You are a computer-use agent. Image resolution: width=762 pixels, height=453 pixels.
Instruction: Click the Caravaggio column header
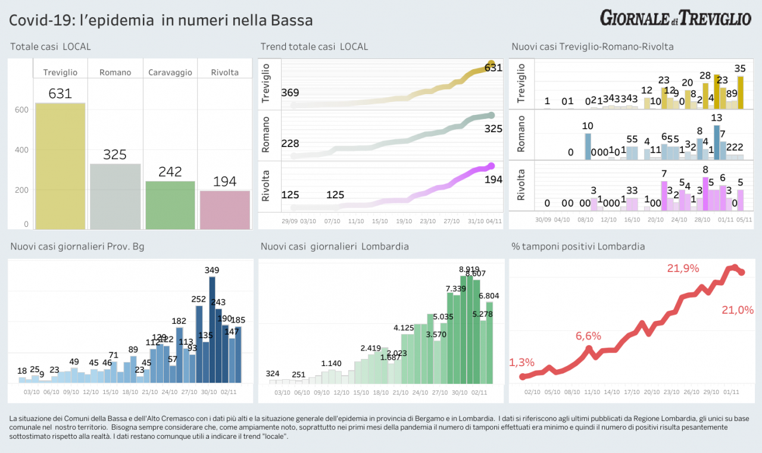[x=170, y=73]
